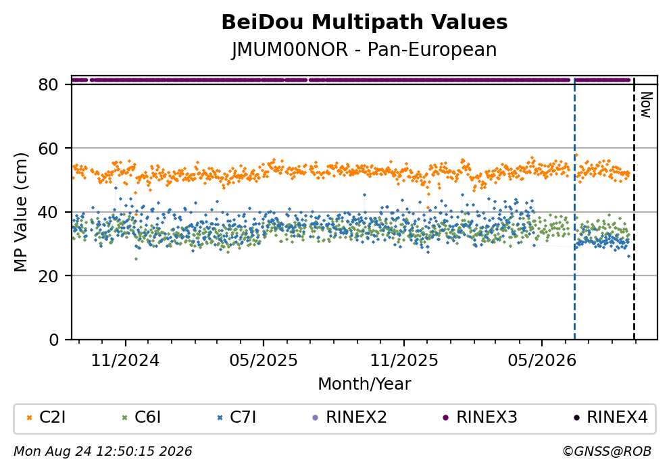This screenshot has height=472, width=671.
Task: Click the 11/2024 x-axis label
Action: pyautogui.click(x=125, y=361)
